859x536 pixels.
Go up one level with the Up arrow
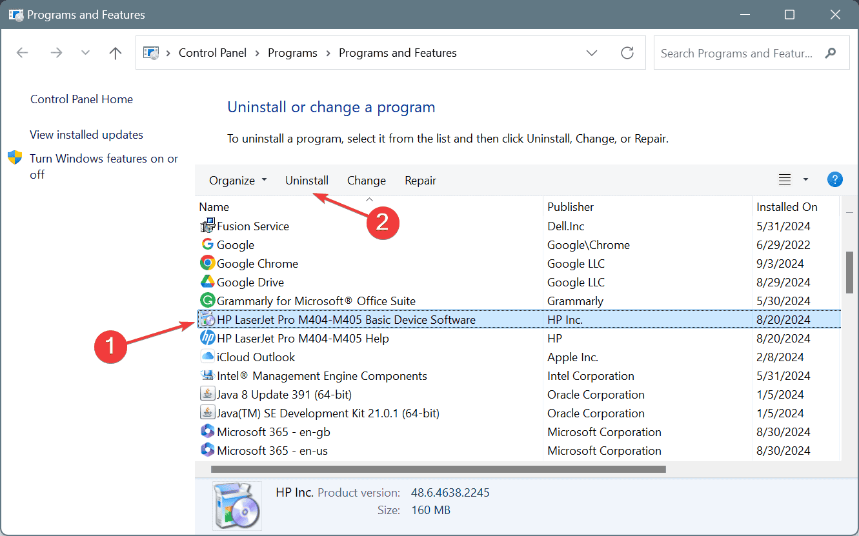click(x=116, y=53)
